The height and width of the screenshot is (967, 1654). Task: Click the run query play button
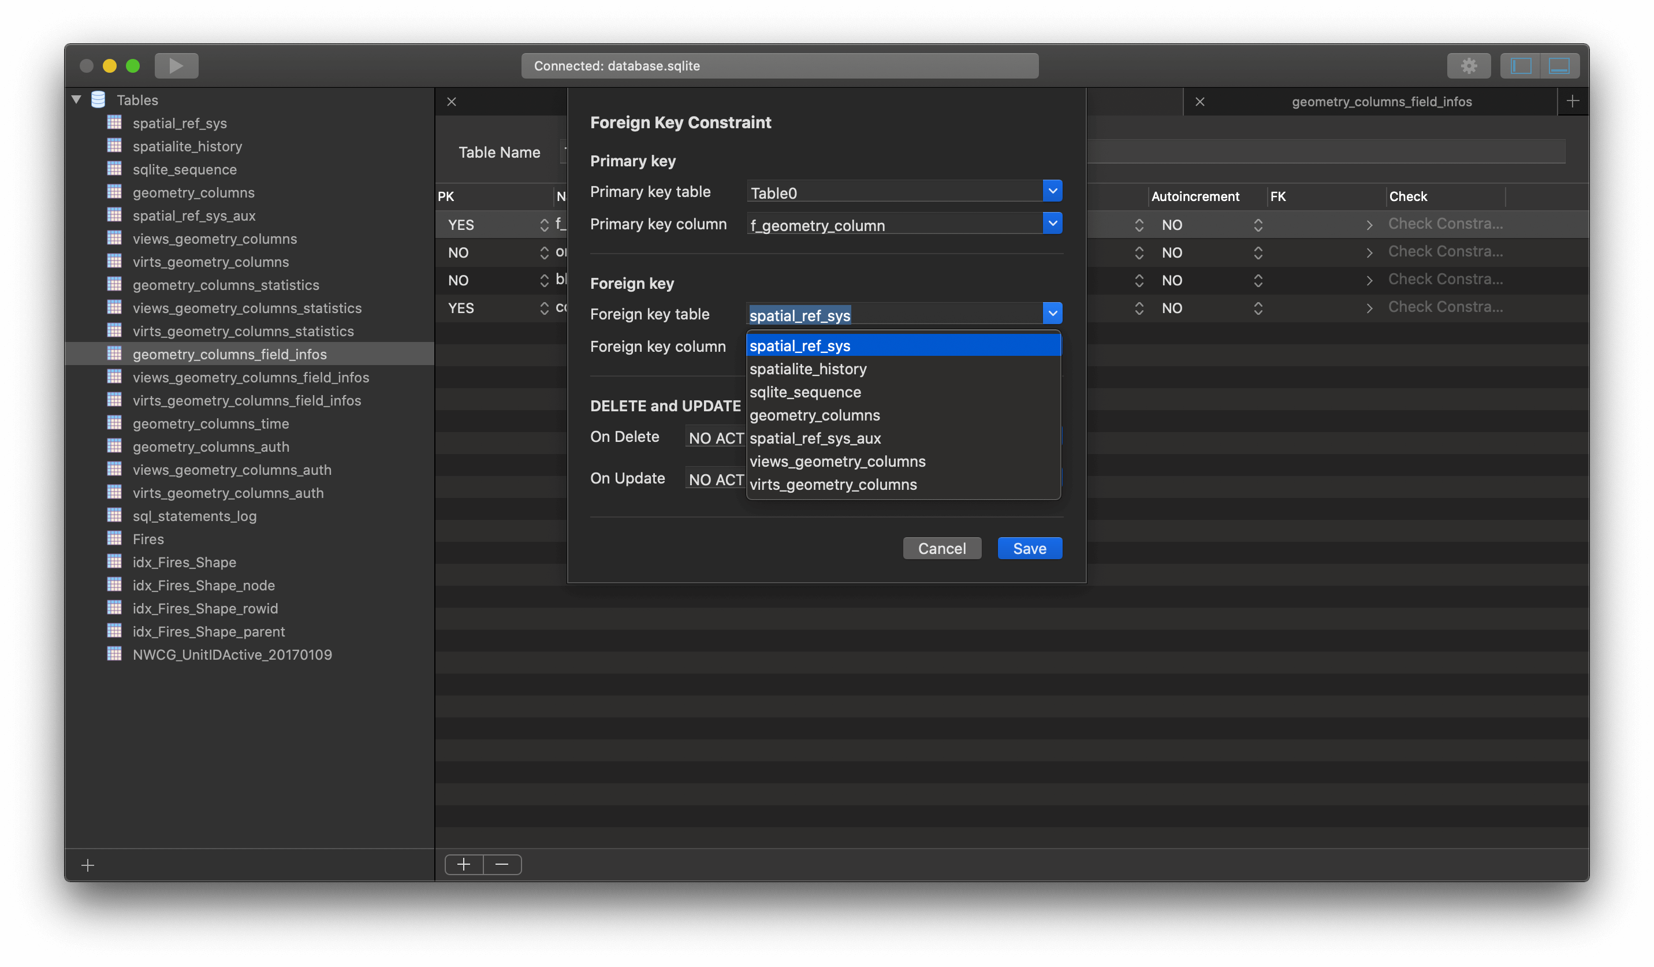tap(176, 66)
